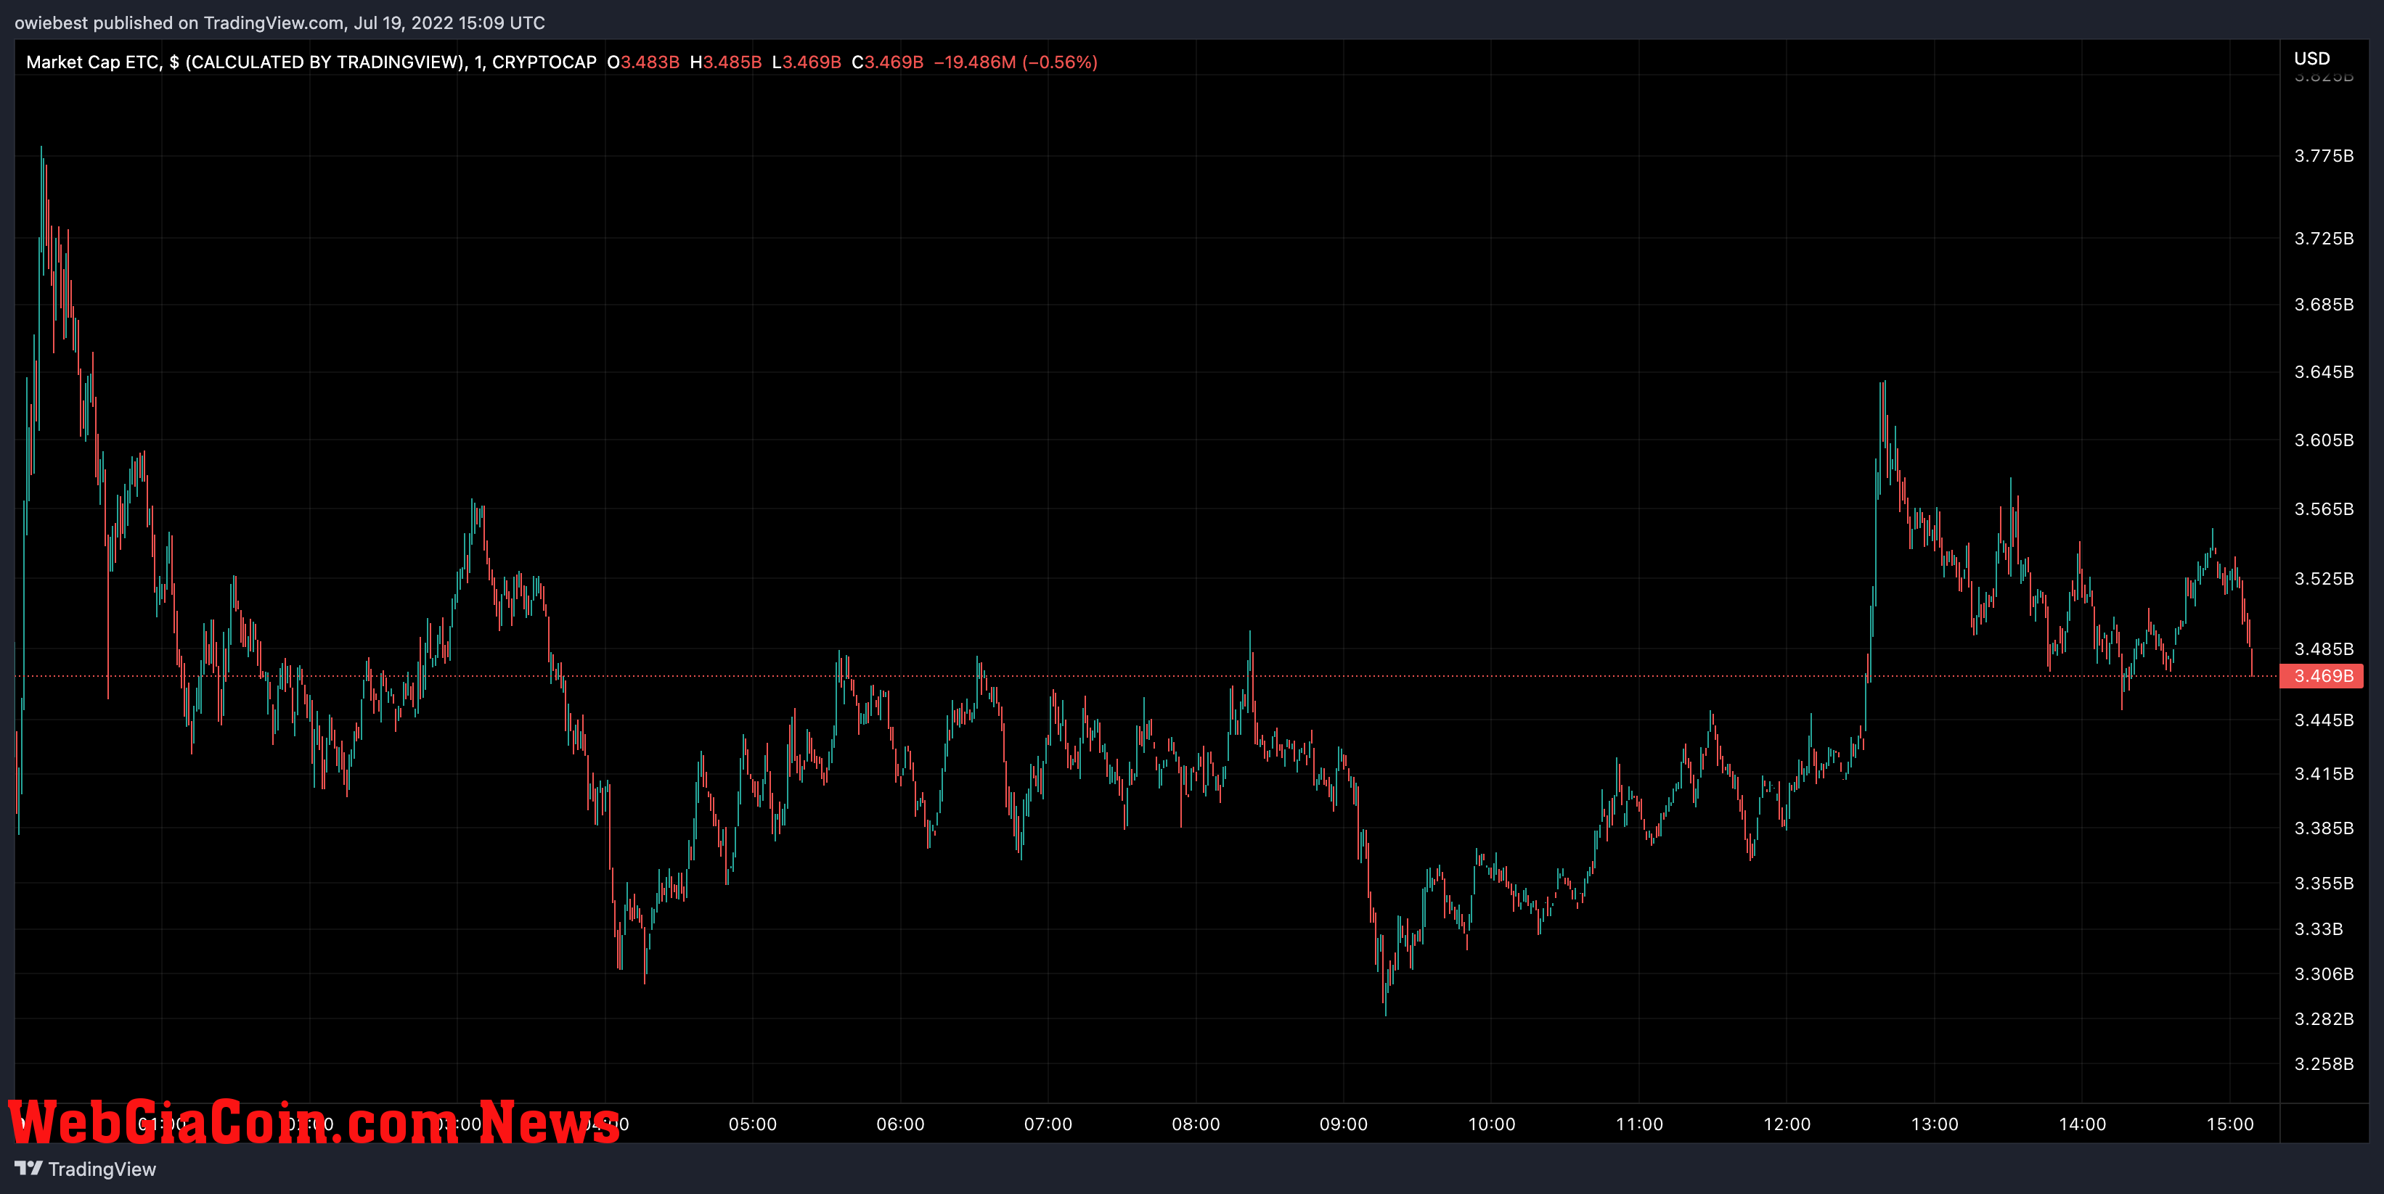Viewport: 2384px width, 1194px height.
Task: Click the 3.258B price axis label
Action: (2323, 1063)
